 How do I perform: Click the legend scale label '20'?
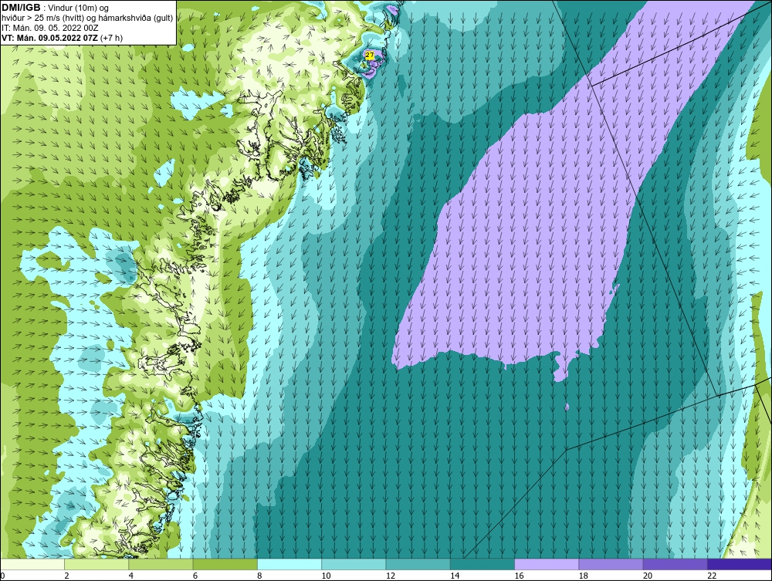point(648,576)
